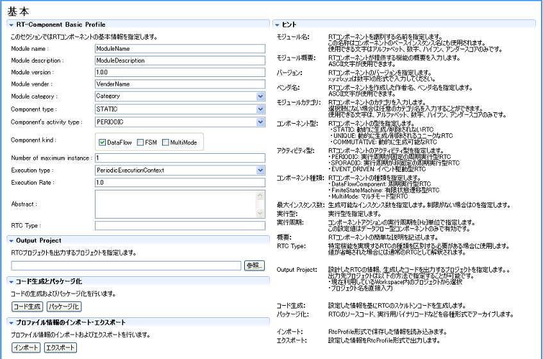Click the RTC Type input field
Image resolution: width=543 pixels, height=359 pixels.
180,226
